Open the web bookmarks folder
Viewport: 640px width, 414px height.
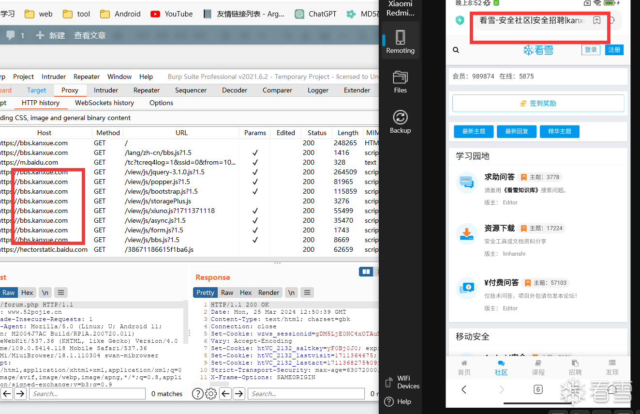[38, 14]
